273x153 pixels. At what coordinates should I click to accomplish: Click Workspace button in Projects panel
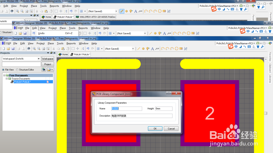coord(48,59)
